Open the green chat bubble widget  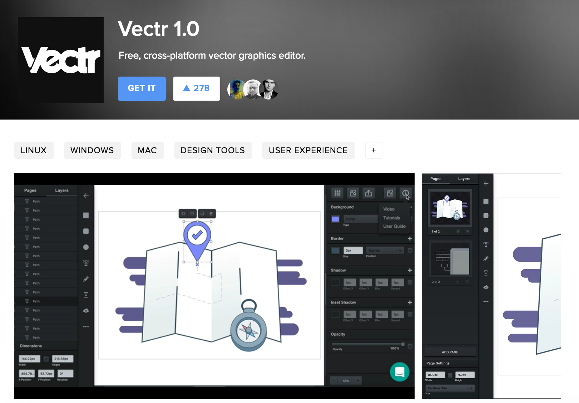(400, 372)
